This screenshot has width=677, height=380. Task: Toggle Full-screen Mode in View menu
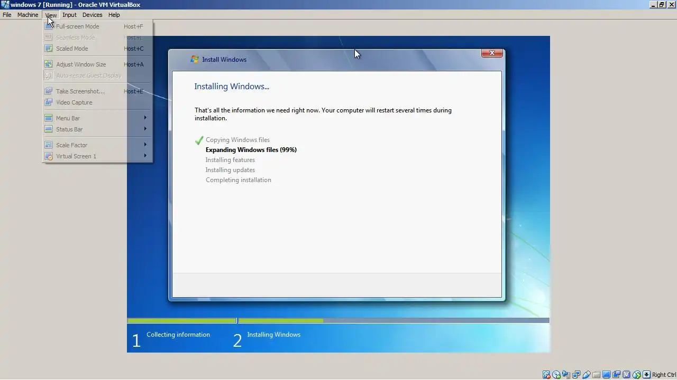pyautogui.click(x=98, y=26)
